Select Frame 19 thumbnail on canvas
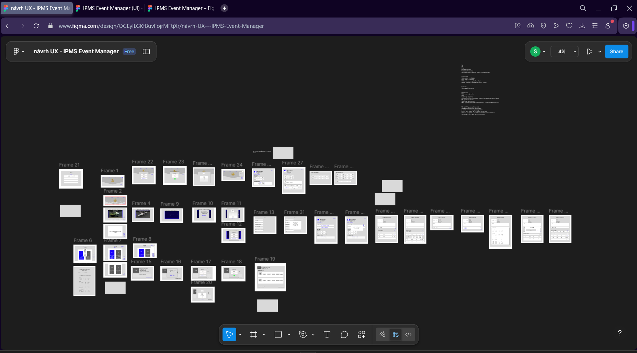Screen dimensions: 637x353 coord(270,277)
